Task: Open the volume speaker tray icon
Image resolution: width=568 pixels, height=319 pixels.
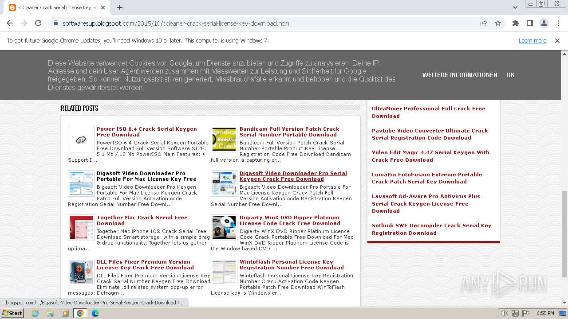Action: click(505, 313)
